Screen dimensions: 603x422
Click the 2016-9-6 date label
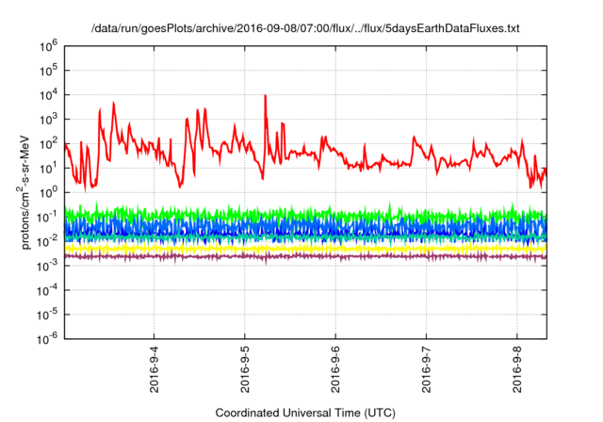335,369
